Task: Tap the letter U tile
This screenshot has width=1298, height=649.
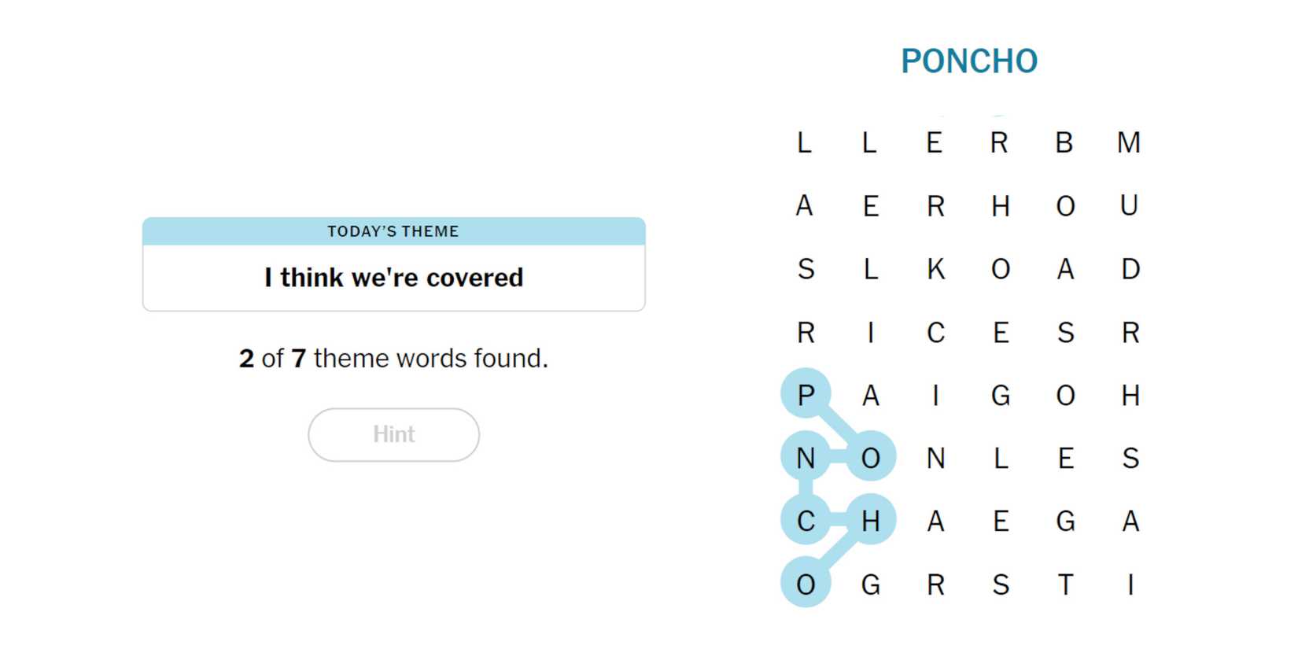Action: pyautogui.click(x=1129, y=206)
